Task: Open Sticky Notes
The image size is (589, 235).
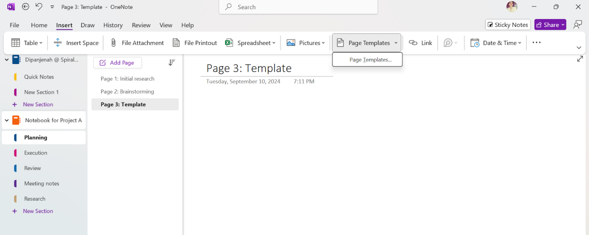Action: (508, 25)
